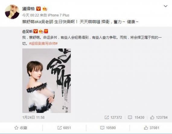Open the original post date 1月24日 11:58
The height and width of the screenshot is (134, 172).
click(33, 117)
